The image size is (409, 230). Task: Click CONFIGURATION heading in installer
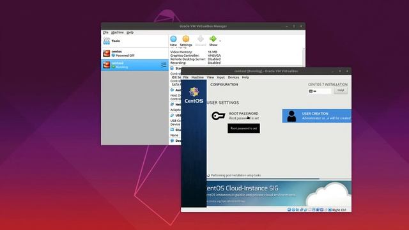pos(224,84)
